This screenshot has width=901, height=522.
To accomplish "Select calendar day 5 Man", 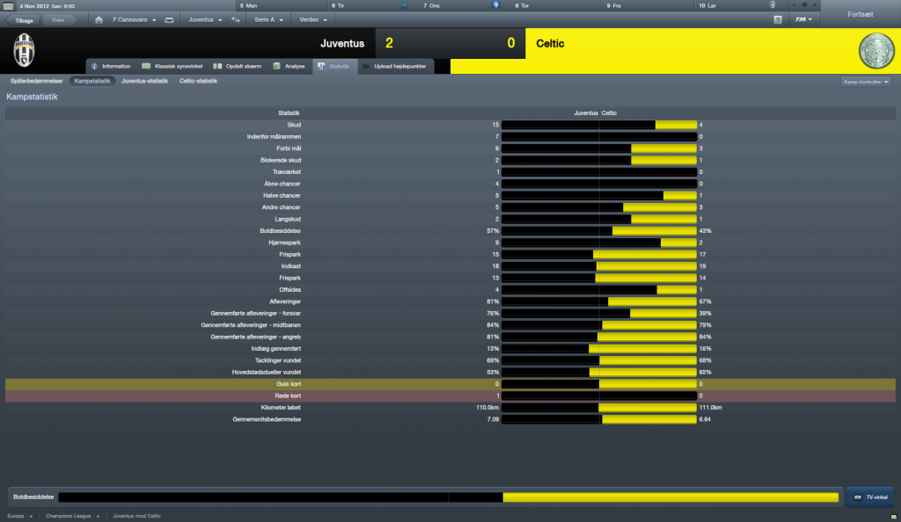I will click(x=248, y=6).
